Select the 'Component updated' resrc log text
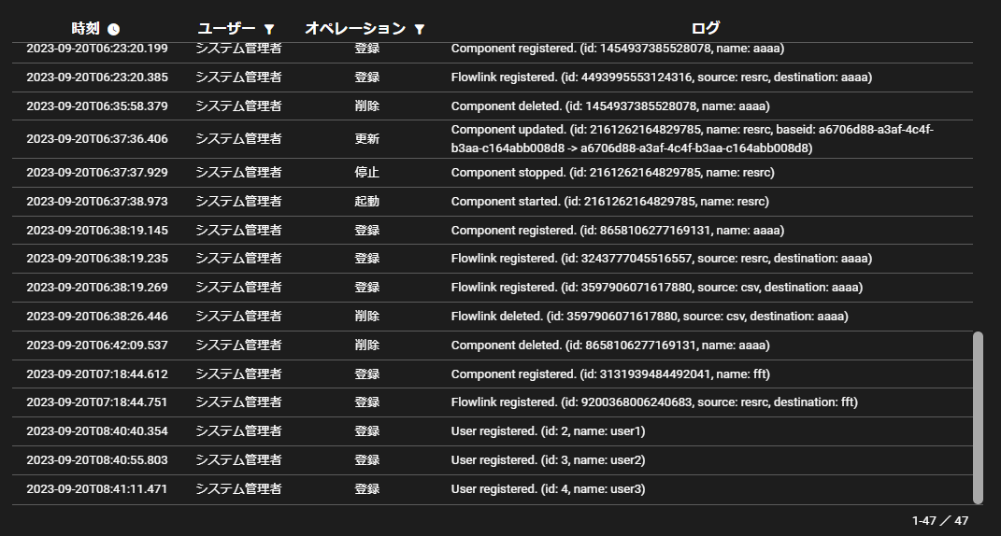Image resolution: width=1001 pixels, height=536 pixels. click(692, 139)
